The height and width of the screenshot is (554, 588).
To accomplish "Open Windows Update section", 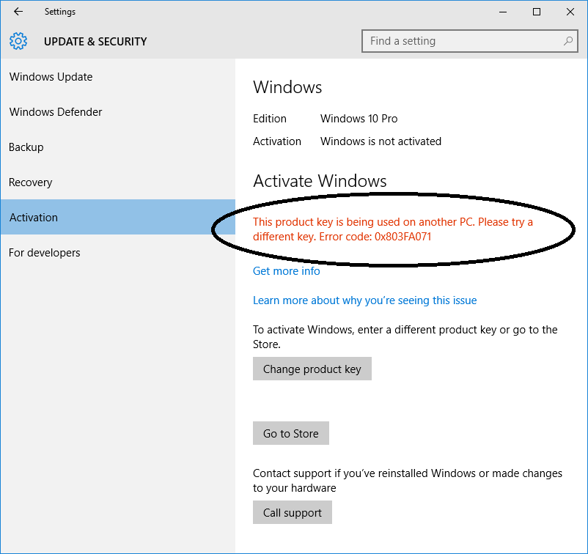I will point(51,76).
